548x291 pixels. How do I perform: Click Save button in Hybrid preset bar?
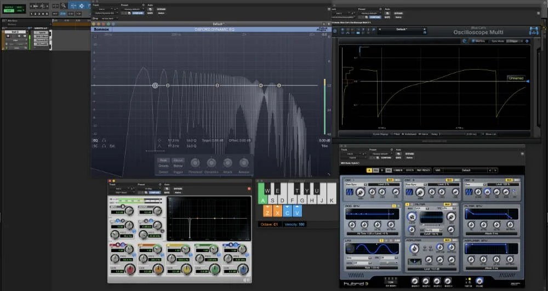437,170
